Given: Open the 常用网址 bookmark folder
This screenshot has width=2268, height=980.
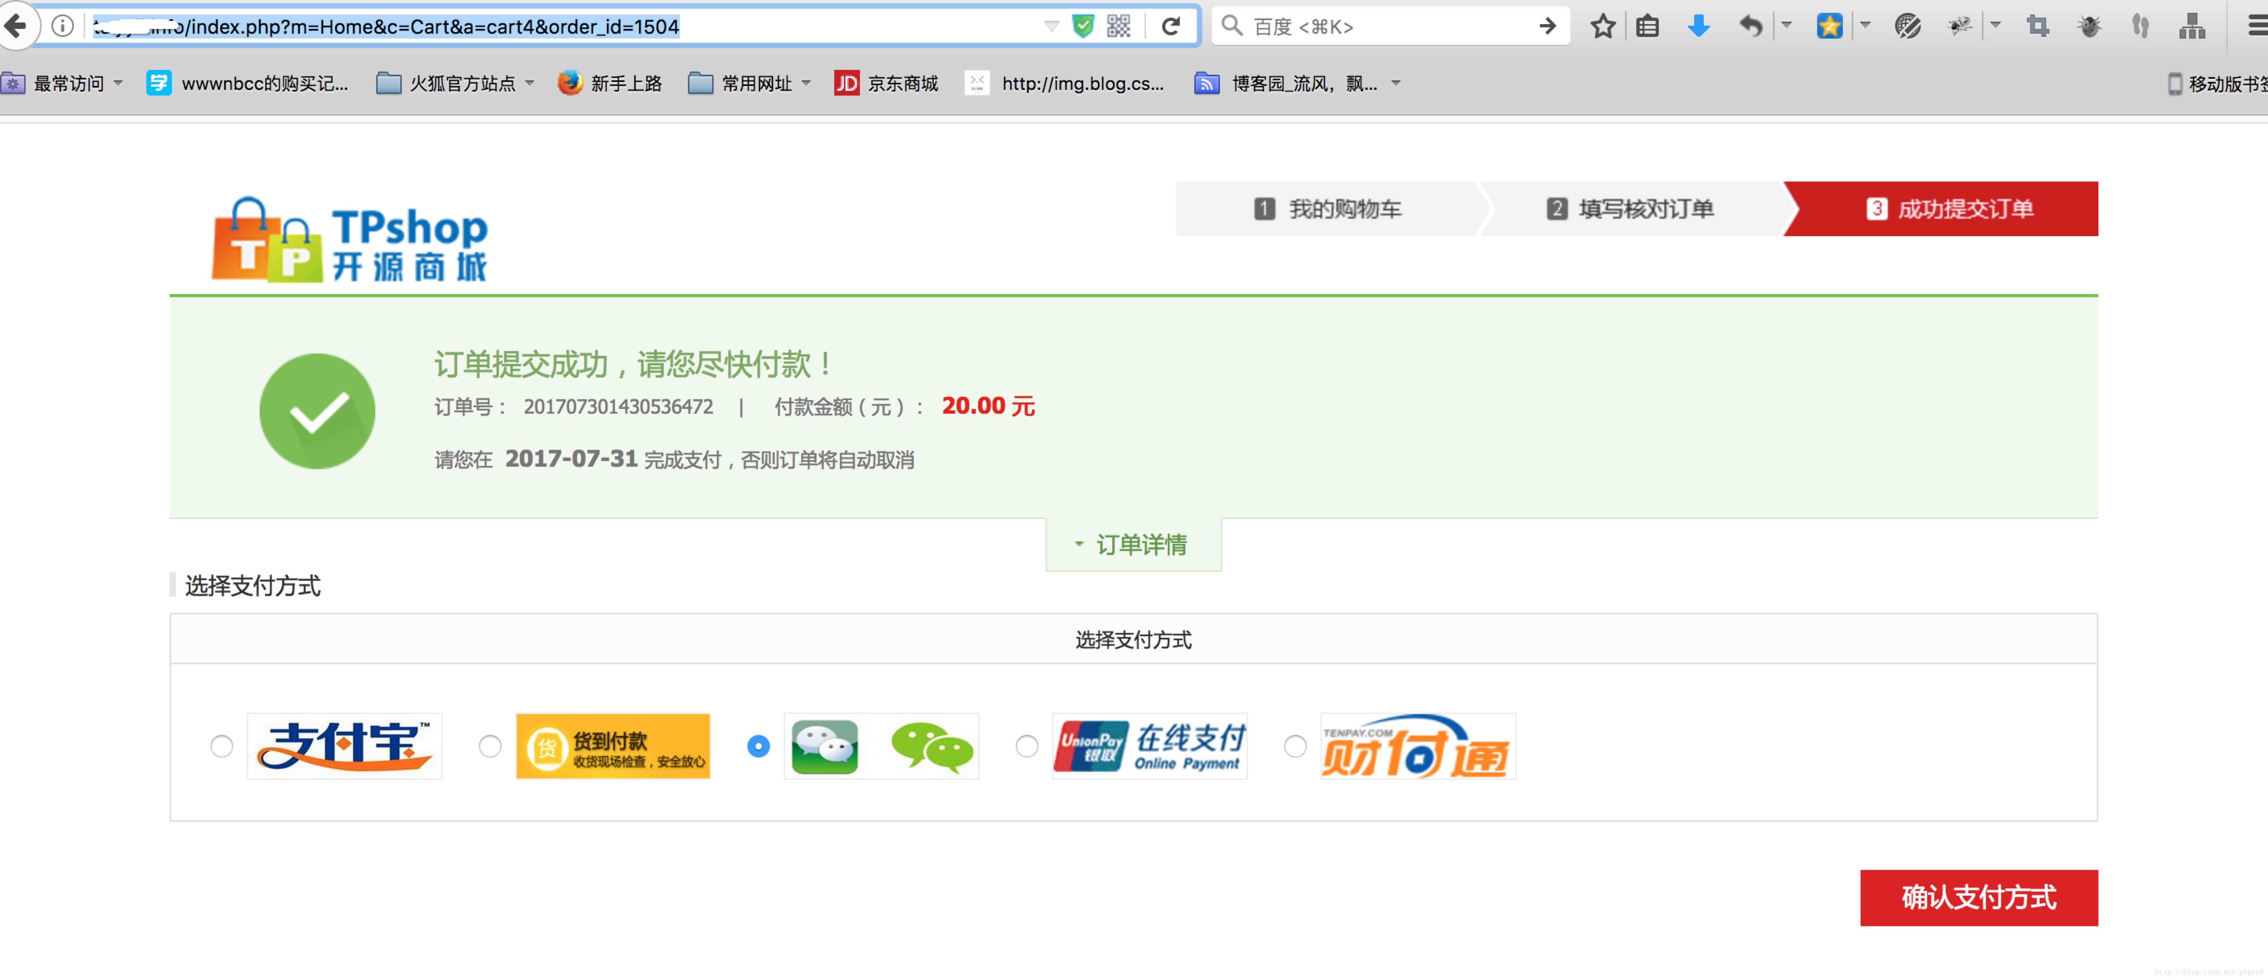Looking at the screenshot, I should pyautogui.click(x=749, y=84).
